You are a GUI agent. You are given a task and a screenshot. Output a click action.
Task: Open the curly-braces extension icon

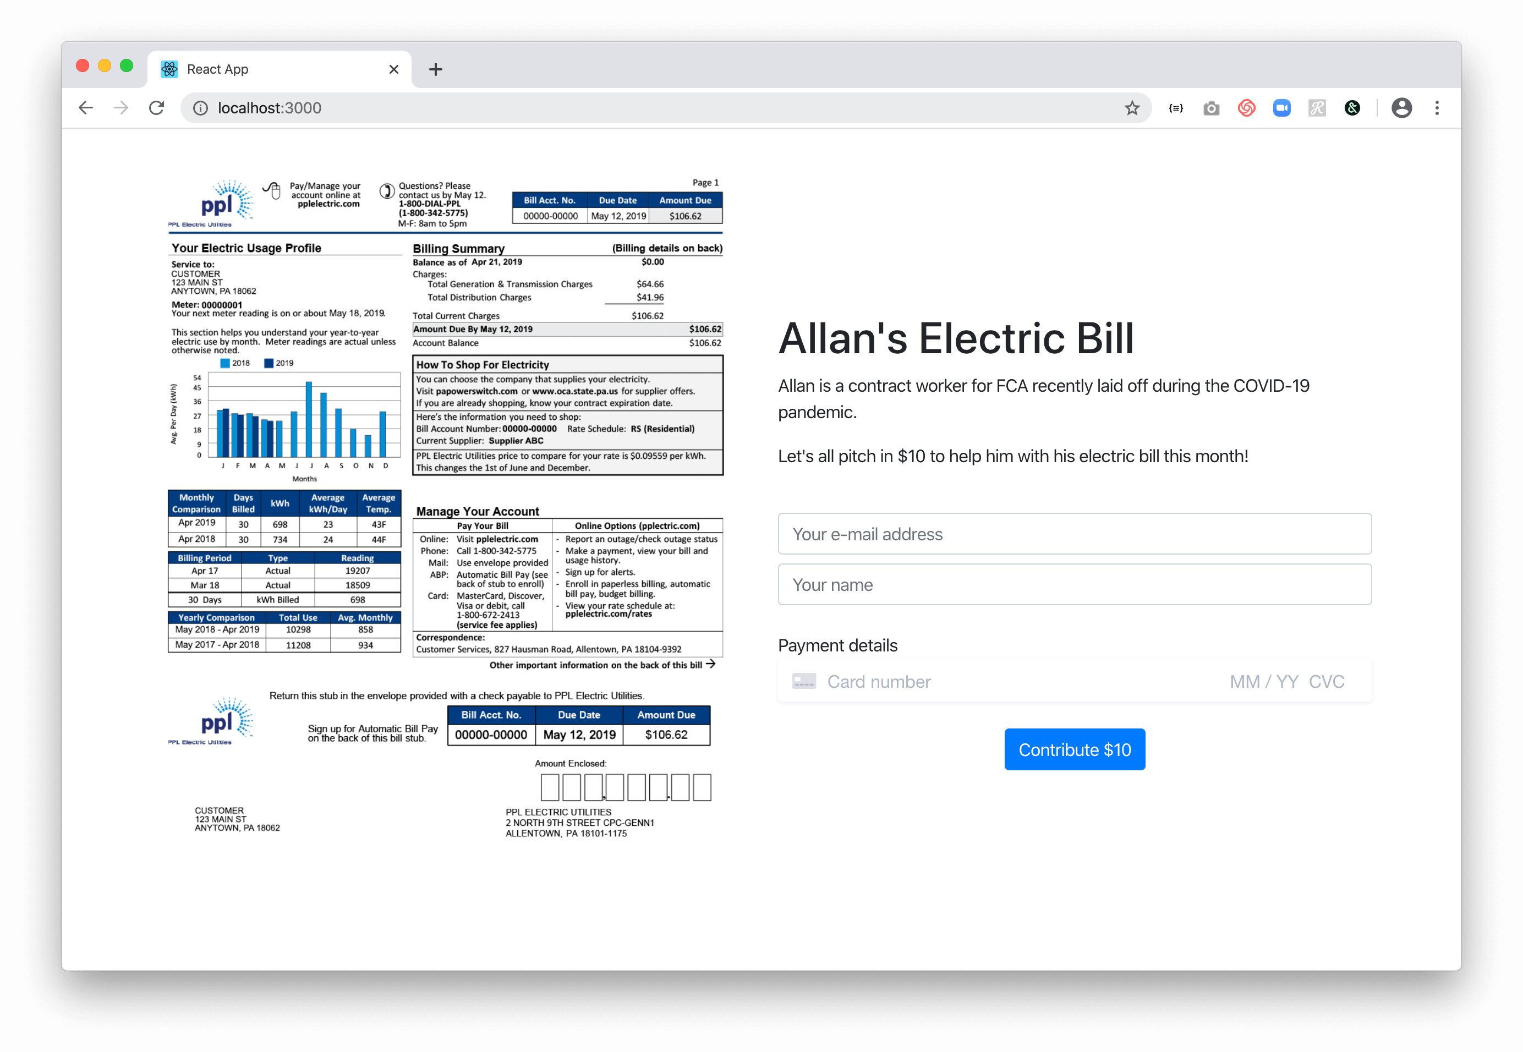tap(1176, 108)
